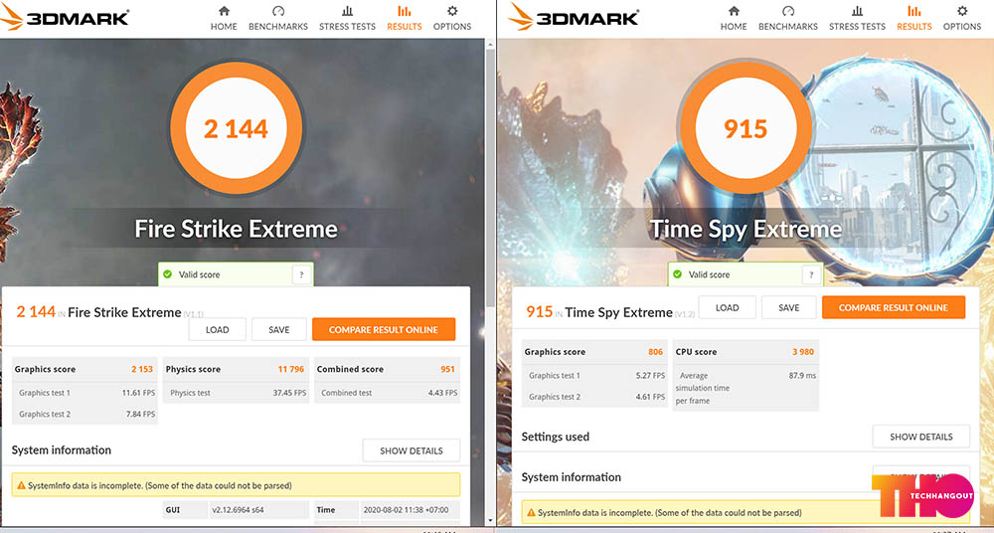Compare the Time Spy Extreme result online
The image size is (994, 533).
tap(894, 307)
